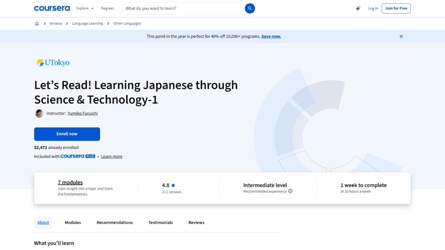Click the sparkle AI assistant icon
The height and width of the screenshot is (250, 445).
tap(358, 8)
